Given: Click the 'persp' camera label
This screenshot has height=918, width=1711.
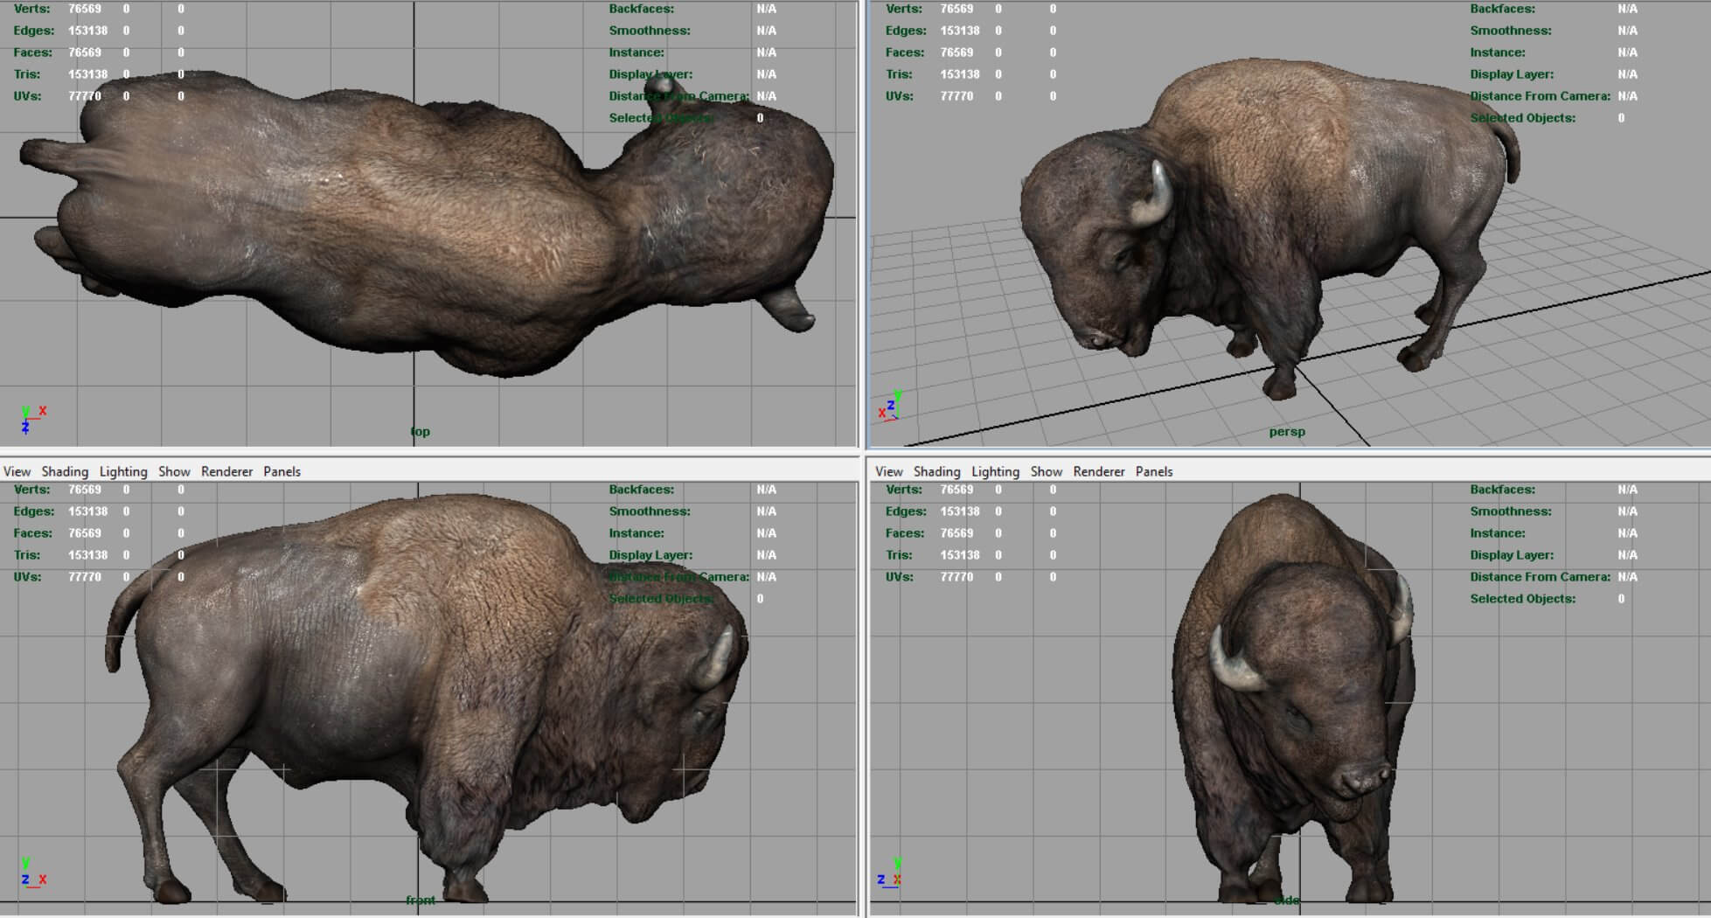Looking at the screenshot, I should click(1286, 432).
